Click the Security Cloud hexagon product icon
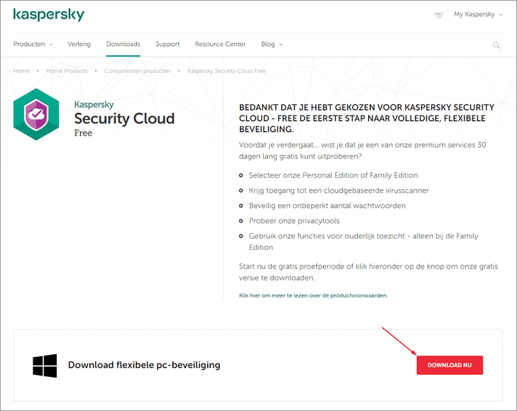The width and height of the screenshot is (517, 411). click(x=36, y=114)
